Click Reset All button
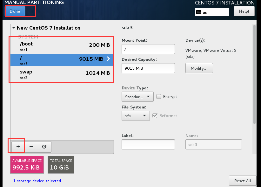The width and height of the screenshot is (261, 187). [243, 181]
